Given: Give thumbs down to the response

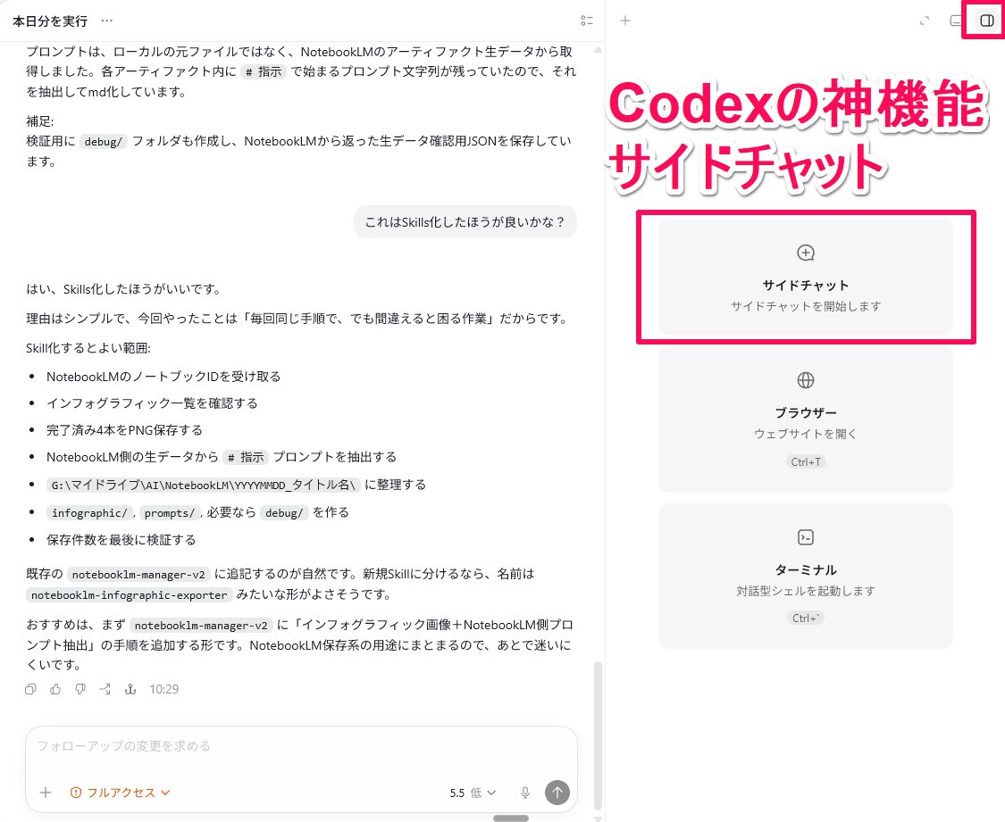Looking at the screenshot, I should pyautogui.click(x=80, y=690).
